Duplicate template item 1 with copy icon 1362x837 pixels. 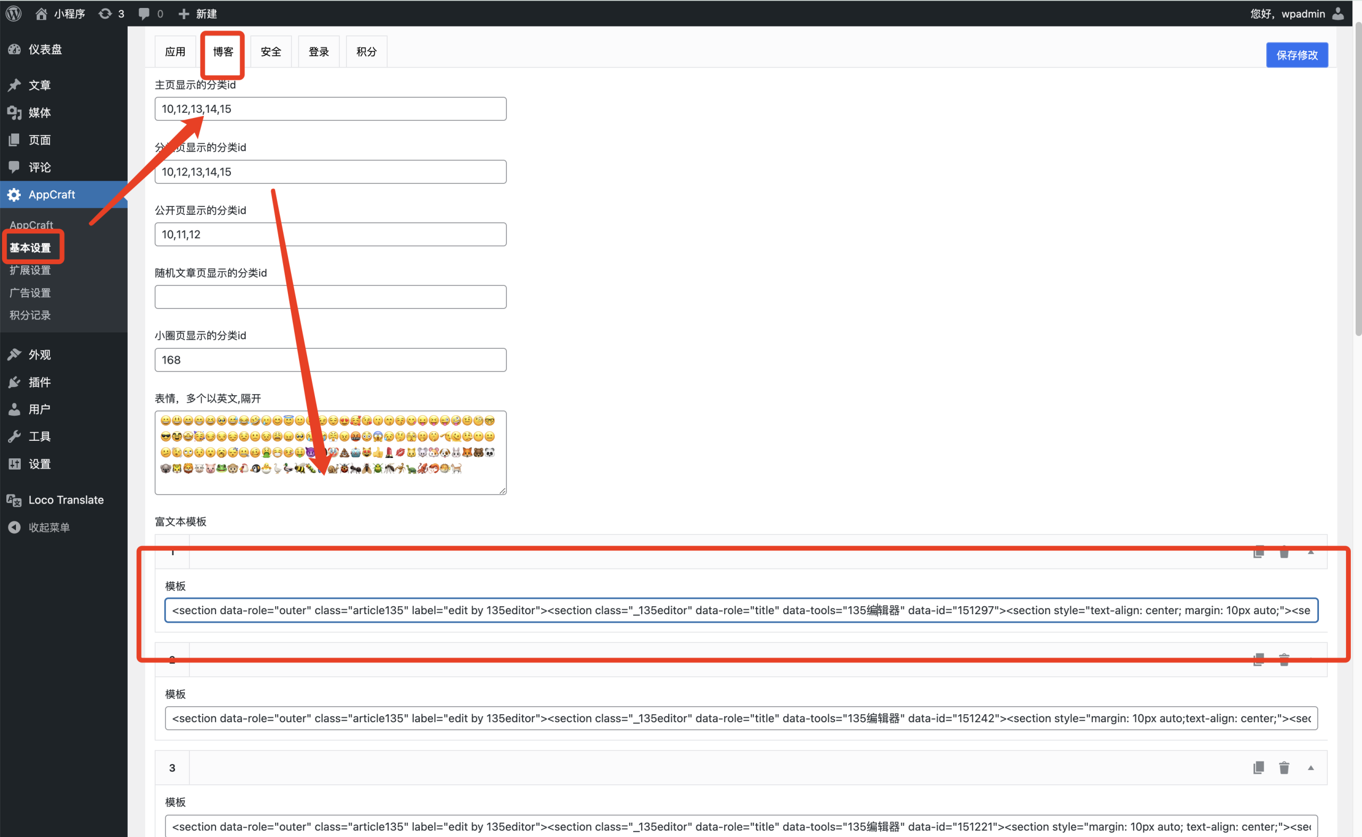pos(1258,552)
